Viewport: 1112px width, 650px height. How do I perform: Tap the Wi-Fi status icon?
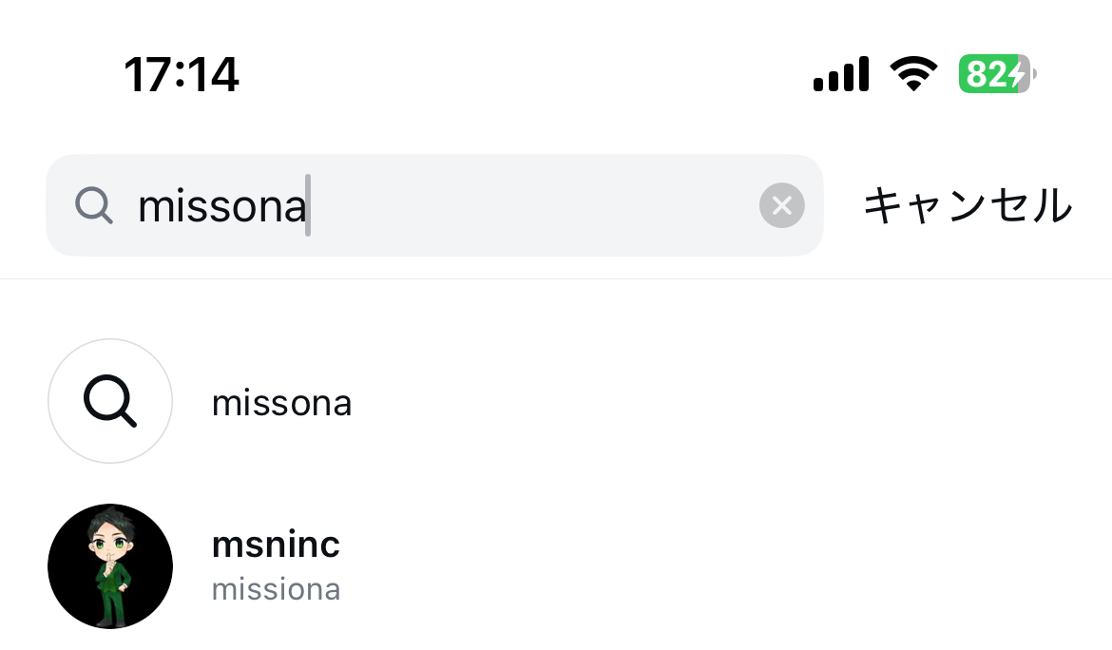click(x=913, y=73)
